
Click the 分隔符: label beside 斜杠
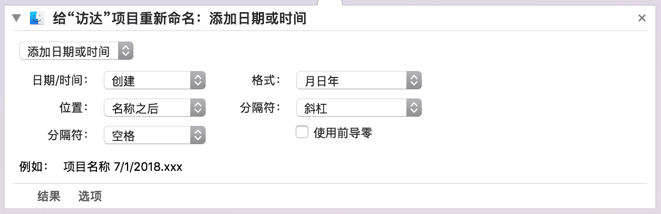click(260, 108)
